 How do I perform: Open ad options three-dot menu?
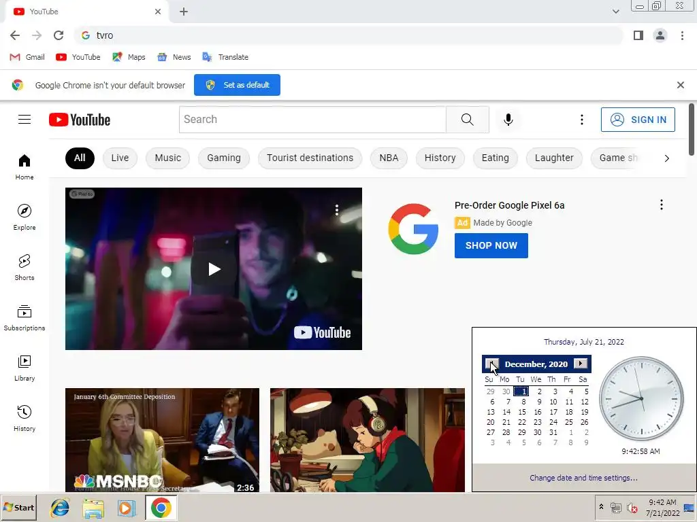[662, 205]
